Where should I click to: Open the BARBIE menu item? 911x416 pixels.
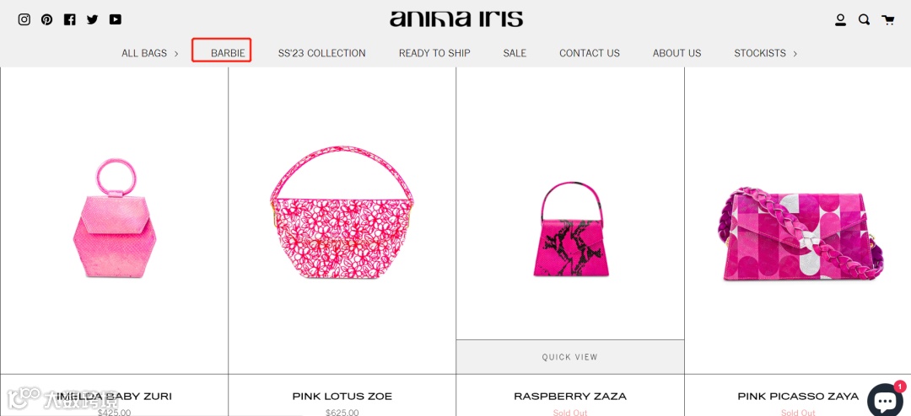(x=228, y=53)
